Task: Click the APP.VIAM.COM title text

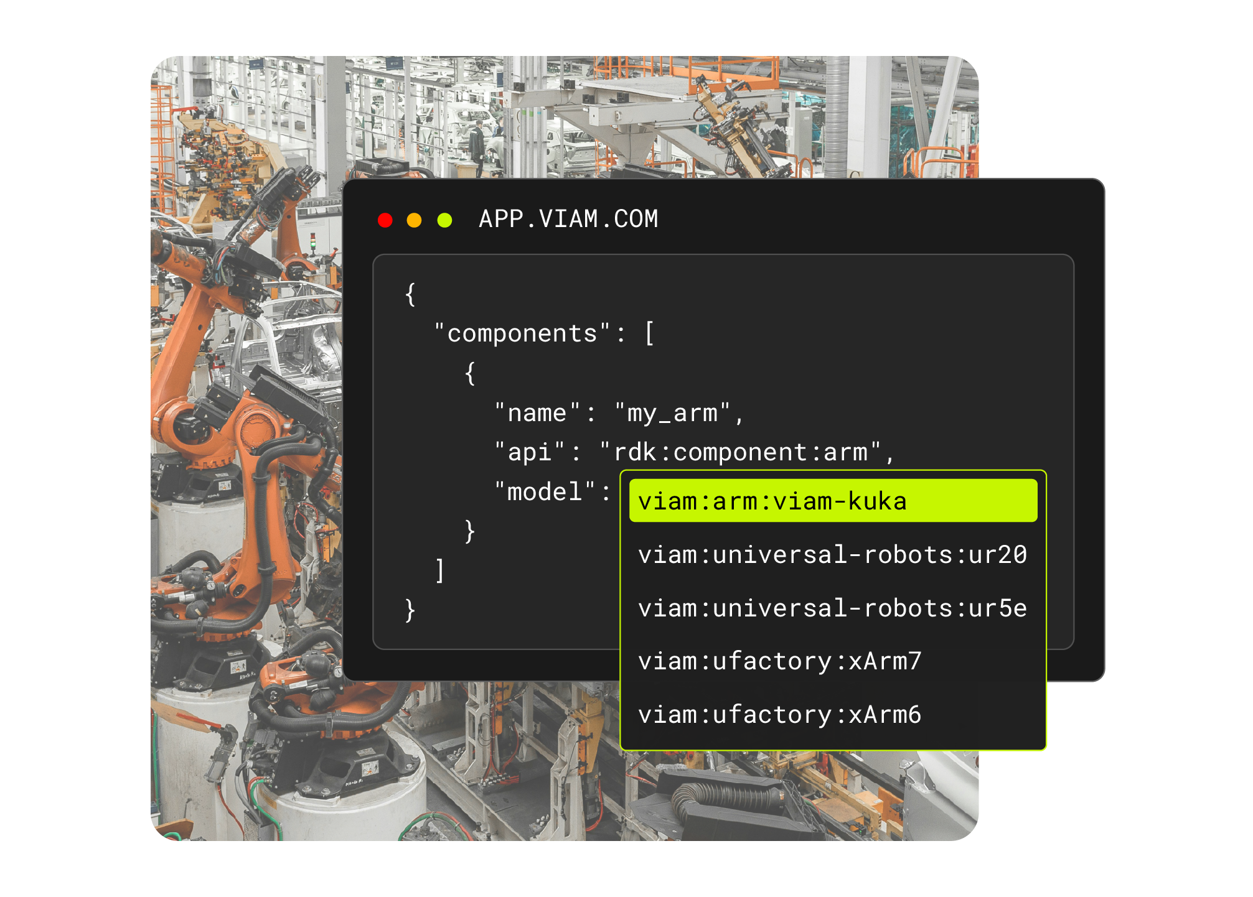Action: tap(568, 219)
